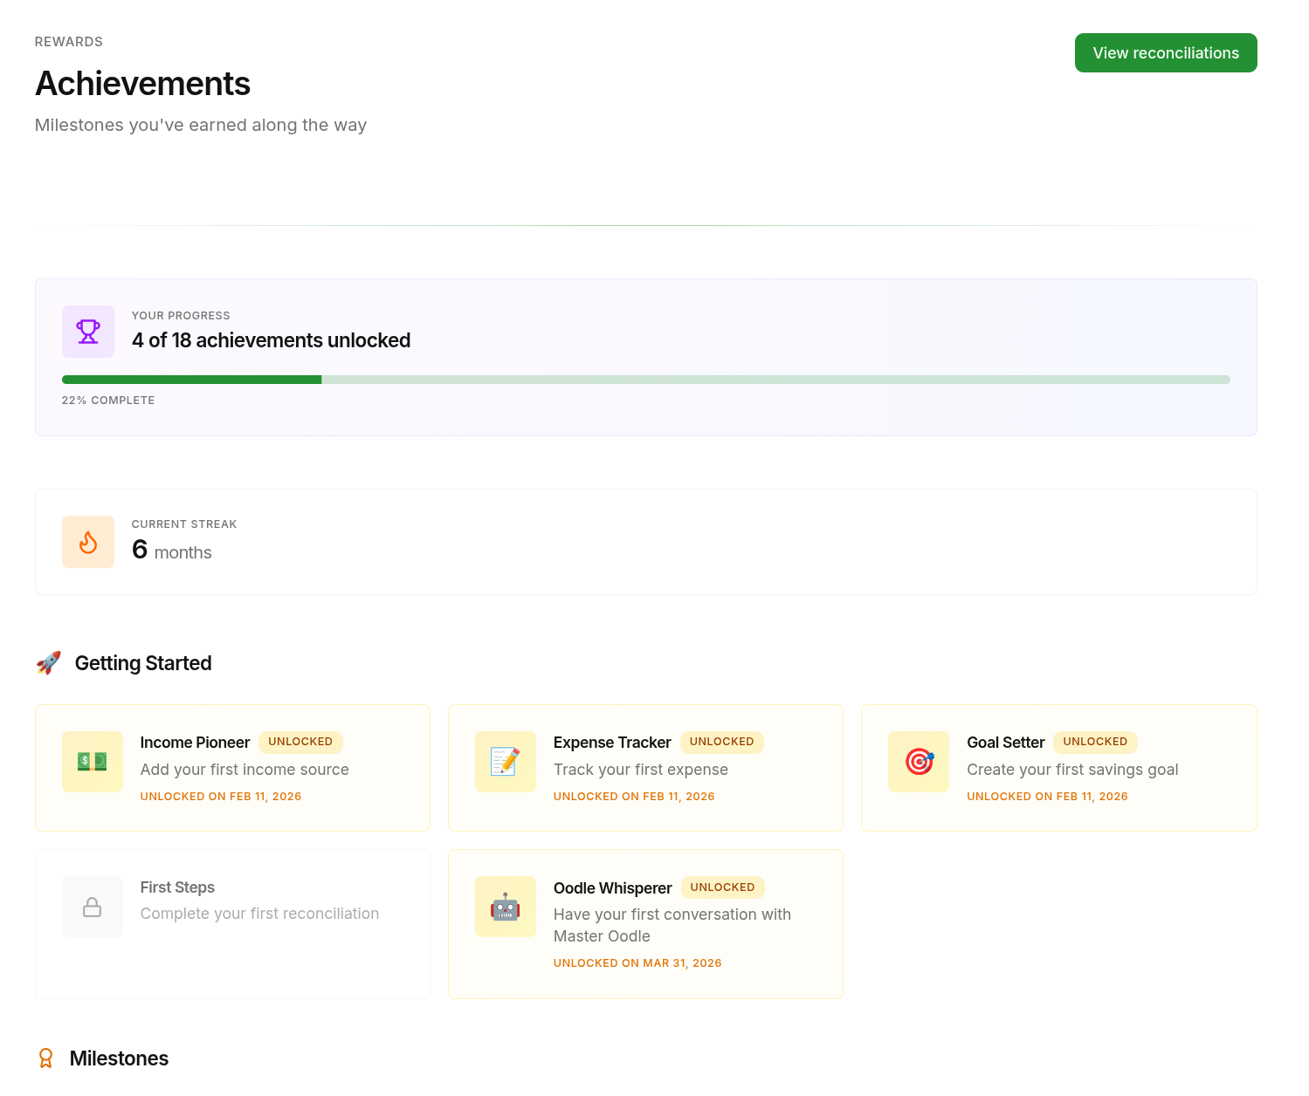Click 'Create your first savings goal' description
This screenshot has height=1096, width=1309.
pyautogui.click(x=1072, y=770)
